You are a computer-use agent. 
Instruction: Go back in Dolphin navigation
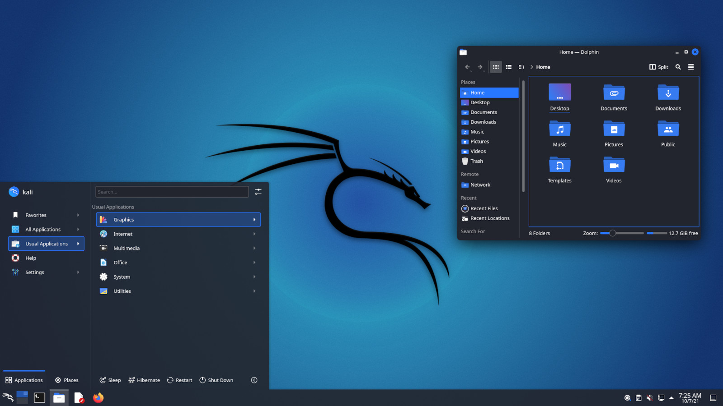467,67
